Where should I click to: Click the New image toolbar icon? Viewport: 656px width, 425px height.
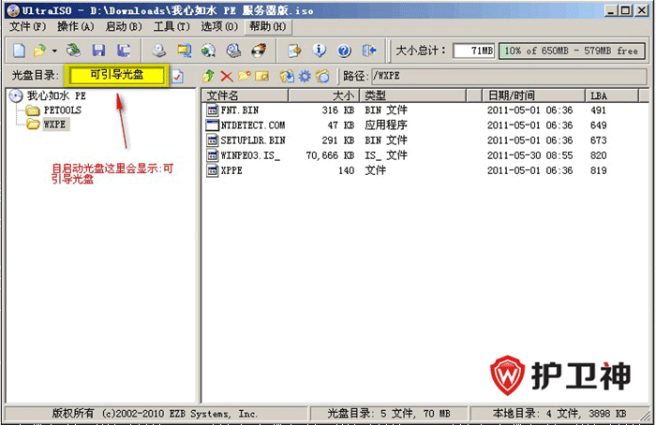[x=19, y=51]
